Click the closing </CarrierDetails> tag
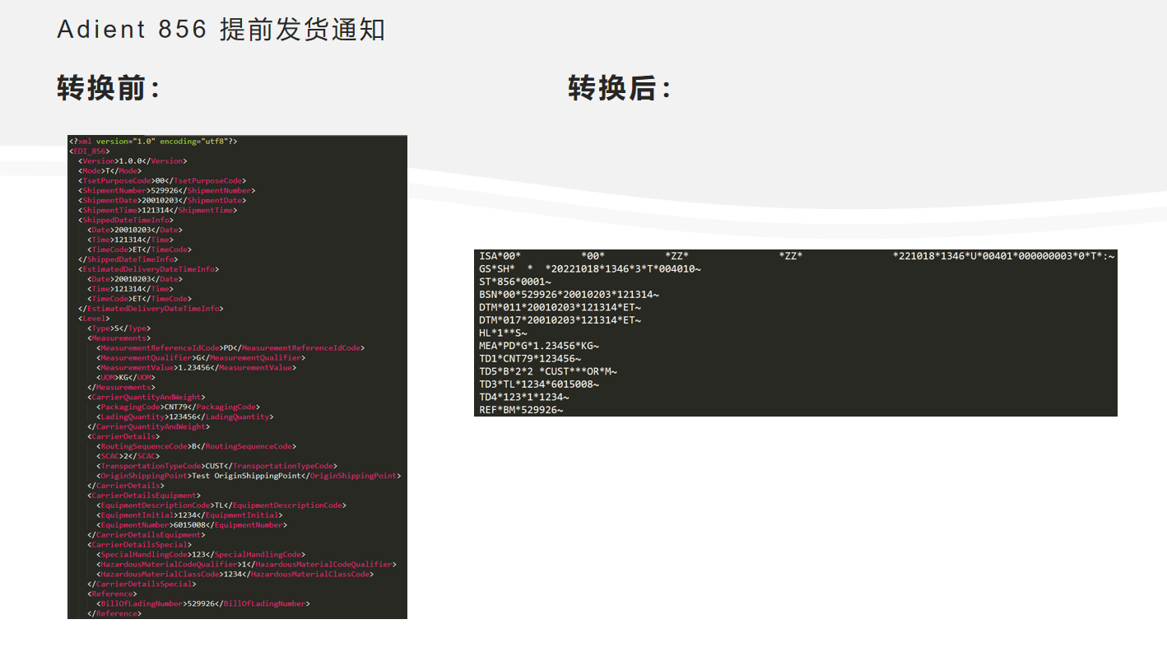 pyautogui.click(x=126, y=486)
